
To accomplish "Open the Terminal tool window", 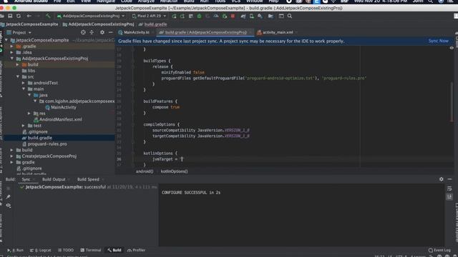I will [91, 250].
